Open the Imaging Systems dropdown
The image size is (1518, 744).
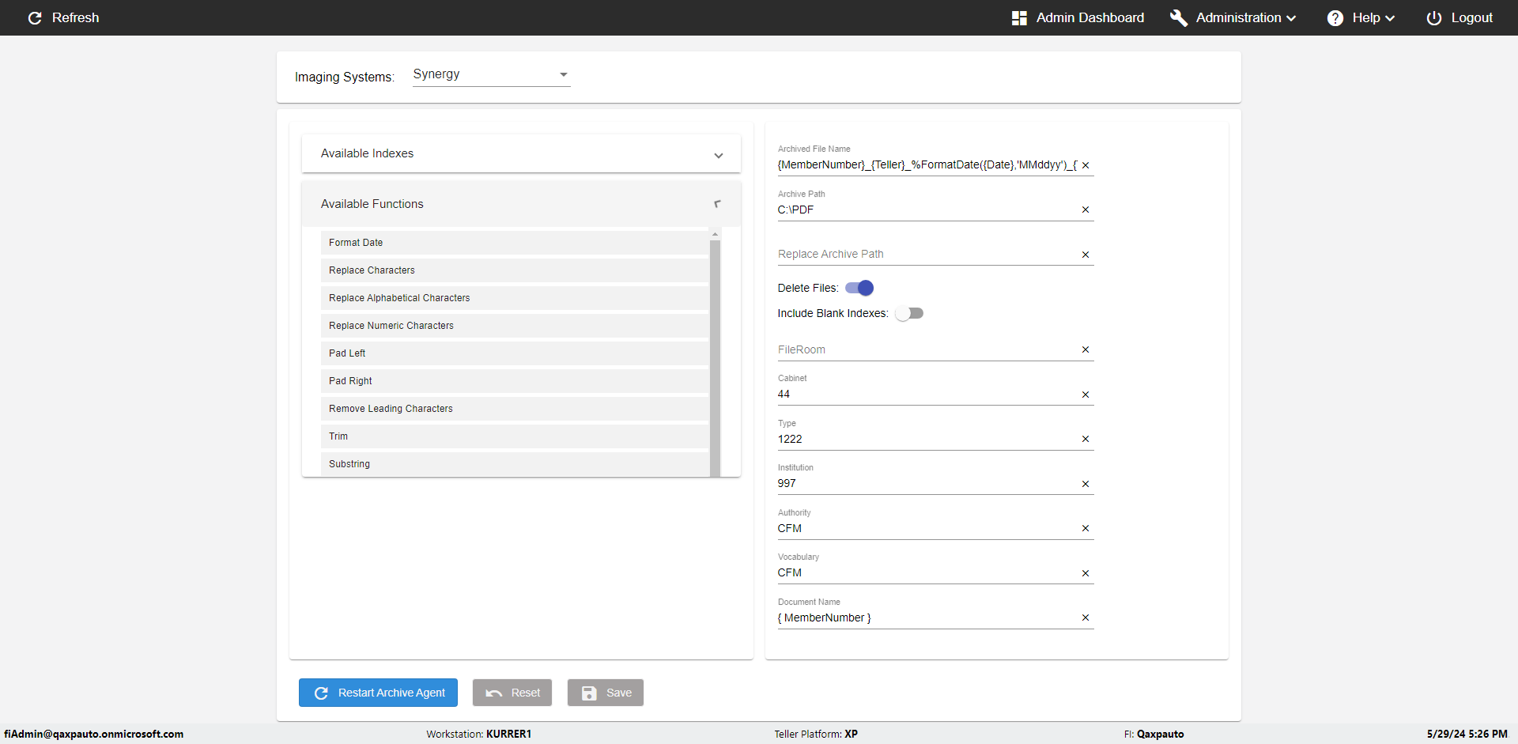(491, 74)
